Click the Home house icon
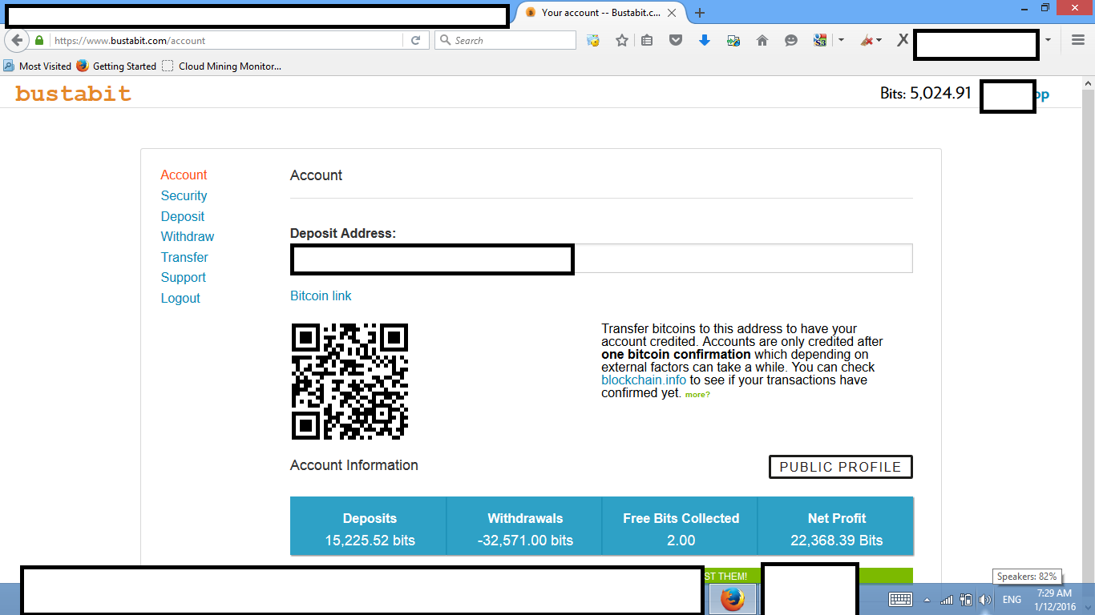The height and width of the screenshot is (615, 1095). point(762,40)
